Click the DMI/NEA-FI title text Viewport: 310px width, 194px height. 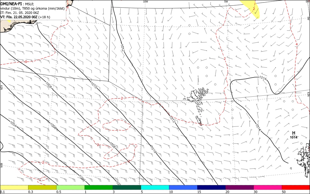(11, 4)
